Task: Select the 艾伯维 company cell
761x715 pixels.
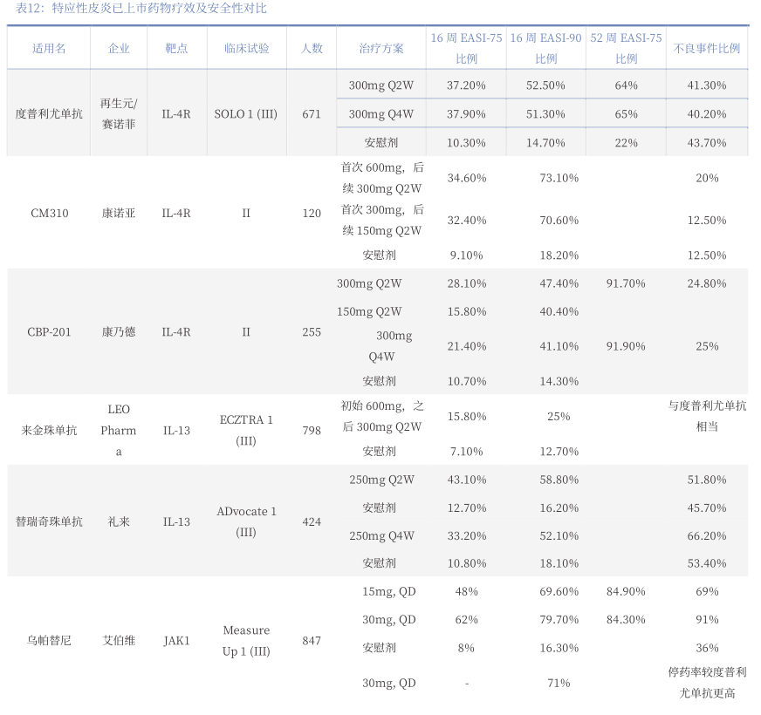Action: 119,641
